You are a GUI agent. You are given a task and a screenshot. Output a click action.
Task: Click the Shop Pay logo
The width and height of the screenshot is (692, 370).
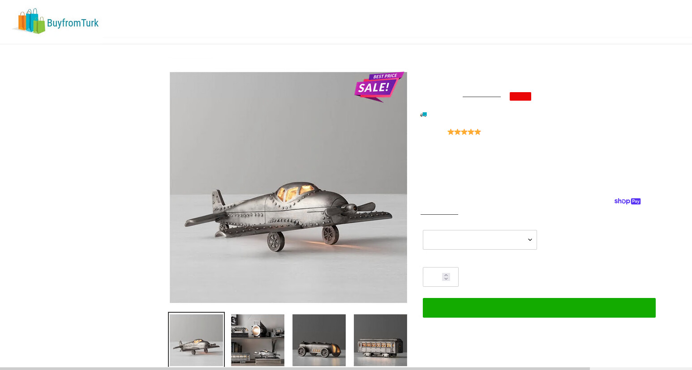pos(628,201)
